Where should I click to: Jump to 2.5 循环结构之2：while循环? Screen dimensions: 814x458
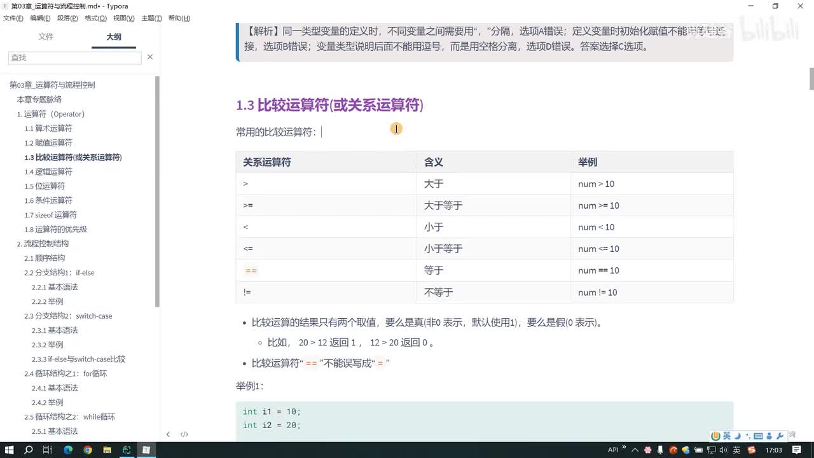coord(69,417)
